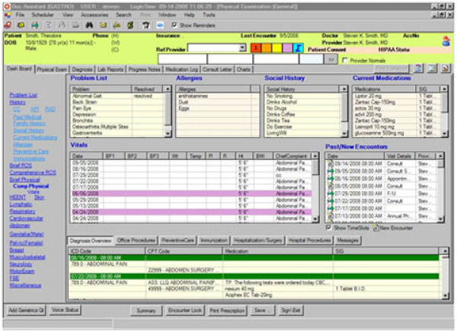Screen dimensions: 457x331
Task: Click the red swatch labeled 1
Action: [x=256, y=48]
